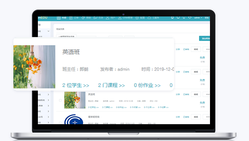The width and height of the screenshot is (249, 141).
Task: Click the large flower image on the enlarged card
Action: pyautogui.click(x=34, y=67)
